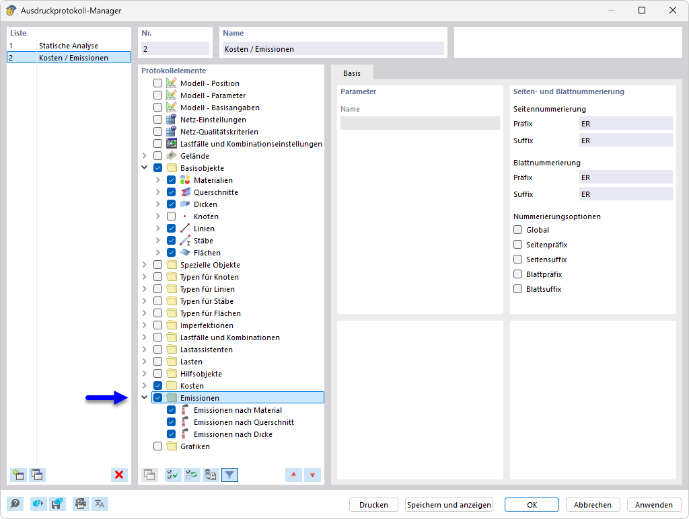Enable the Global numbering option
This screenshot has height=519, width=689.
click(517, 230)
